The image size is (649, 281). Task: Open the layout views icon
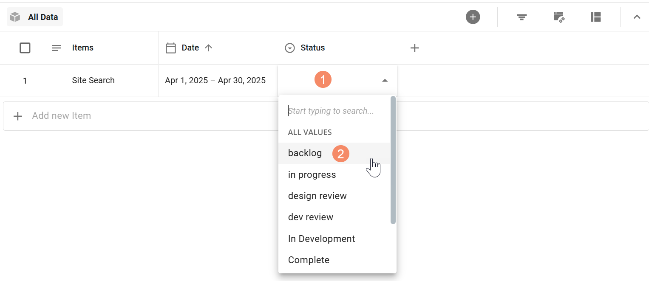(x=595, y=17)
